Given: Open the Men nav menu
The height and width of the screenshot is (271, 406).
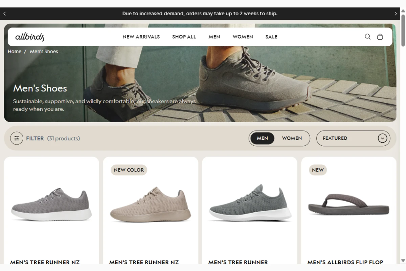Looking at the screenshot, I should 214,37.
